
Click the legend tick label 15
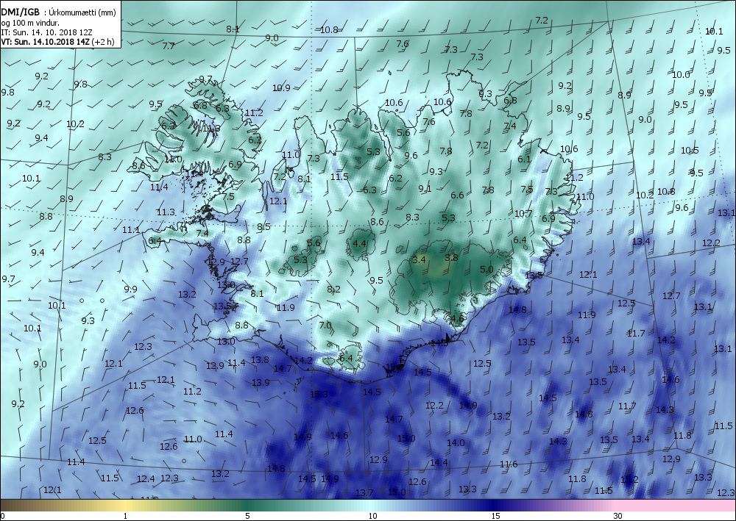(x=495, y=516)
